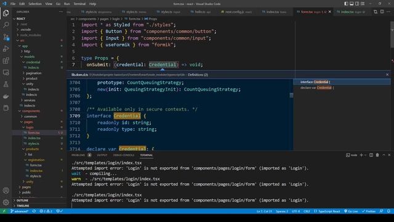The width and height of the screenshot is (394, 222).
Task: Open the File menu
Action: pos(13,4)
